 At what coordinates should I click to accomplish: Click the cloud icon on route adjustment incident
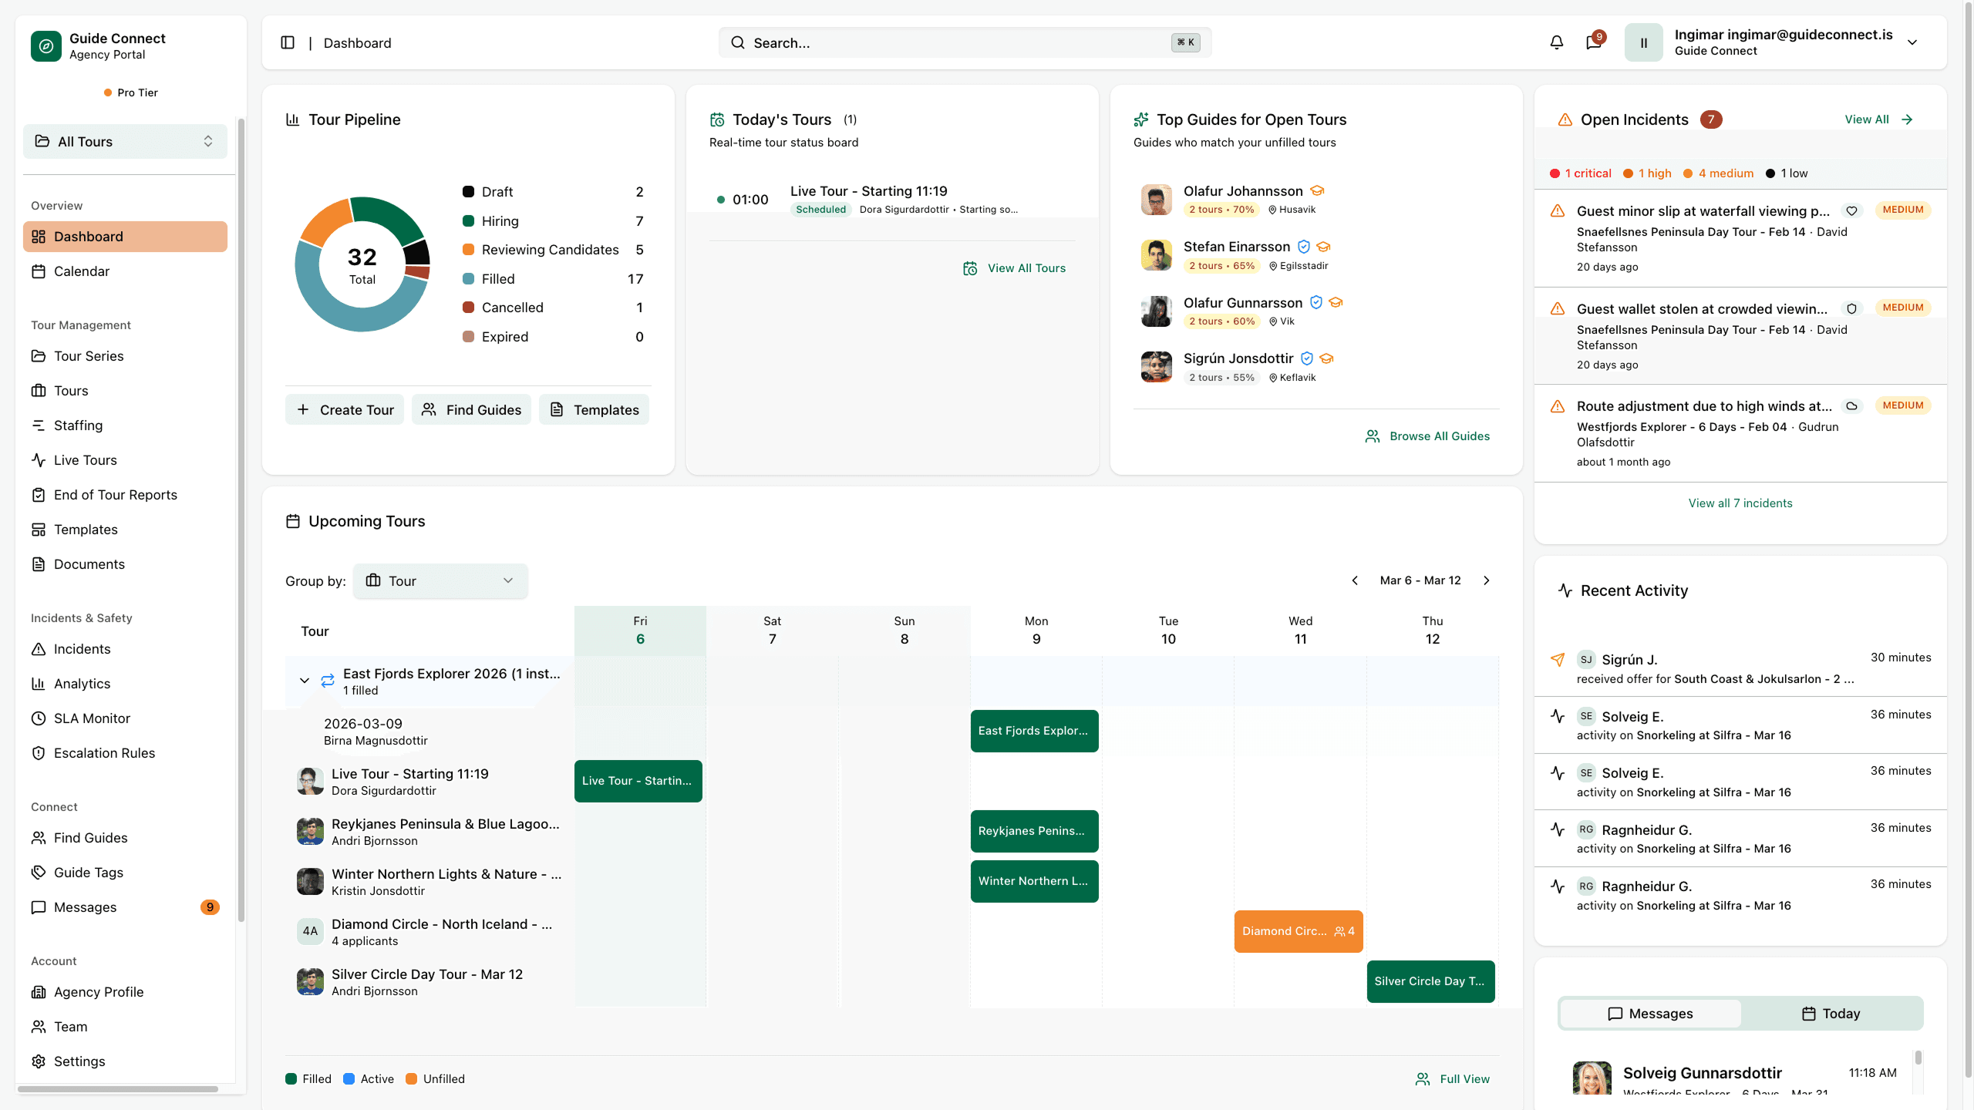[x=1851, y=405]
